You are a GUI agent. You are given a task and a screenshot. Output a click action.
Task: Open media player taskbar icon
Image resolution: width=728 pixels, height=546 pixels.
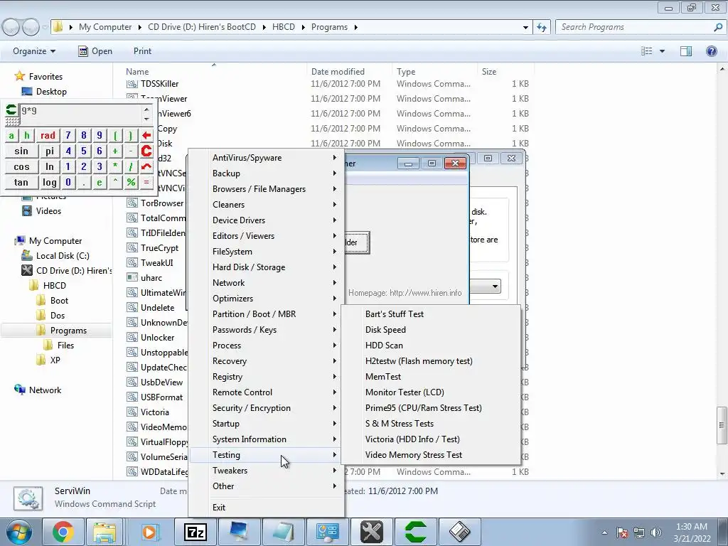[x=149, y=532]
